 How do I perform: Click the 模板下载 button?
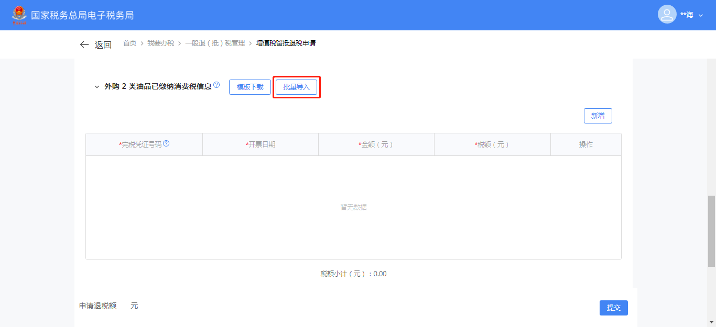tap(250, 87)
